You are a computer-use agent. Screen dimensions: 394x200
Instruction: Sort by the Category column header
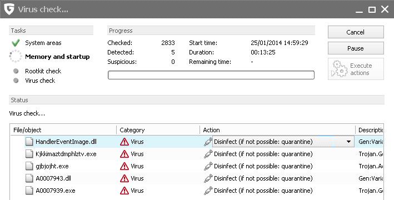pyautogui.click(x=158, y=130)
